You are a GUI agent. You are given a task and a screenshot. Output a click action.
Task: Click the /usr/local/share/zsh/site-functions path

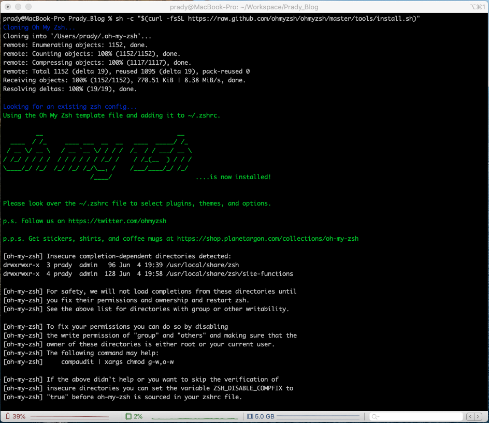[229, 274]
